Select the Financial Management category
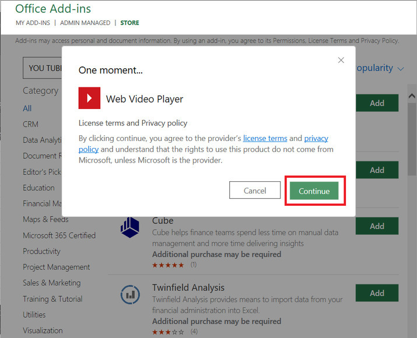This screenshot has height=338, width=417. point(43,203)
